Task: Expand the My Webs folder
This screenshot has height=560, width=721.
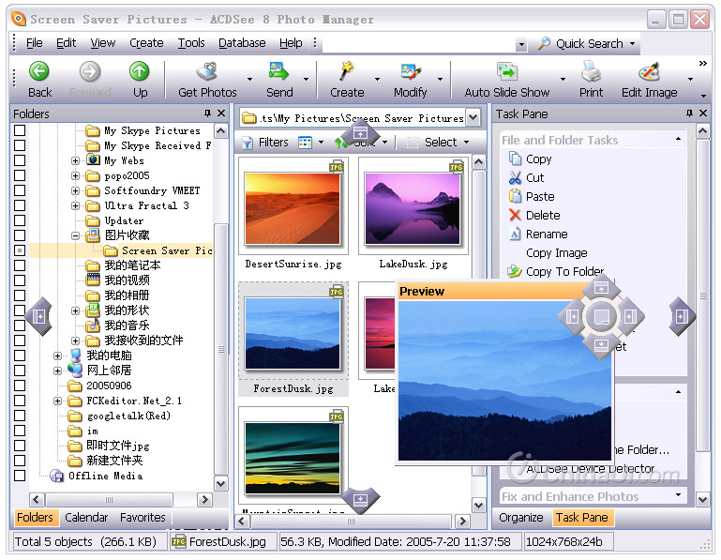Action: tap(75, 160)
